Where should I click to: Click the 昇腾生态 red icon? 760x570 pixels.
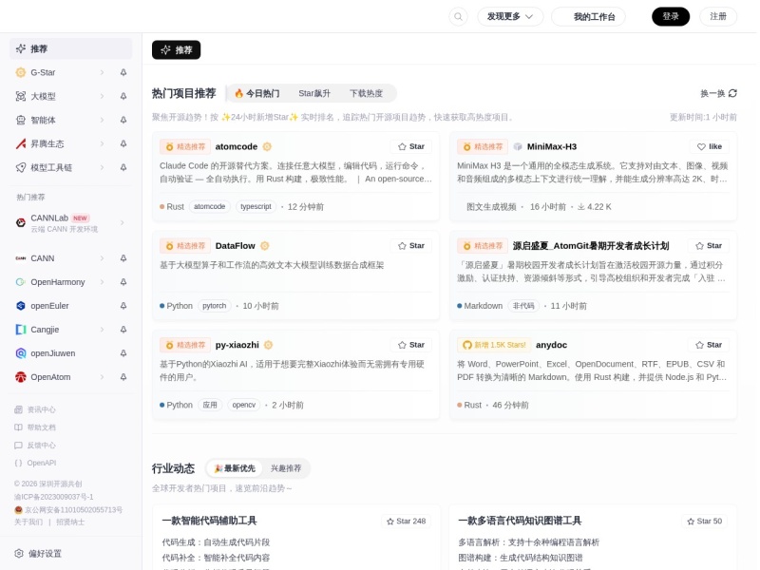click(x=20, y=143)
